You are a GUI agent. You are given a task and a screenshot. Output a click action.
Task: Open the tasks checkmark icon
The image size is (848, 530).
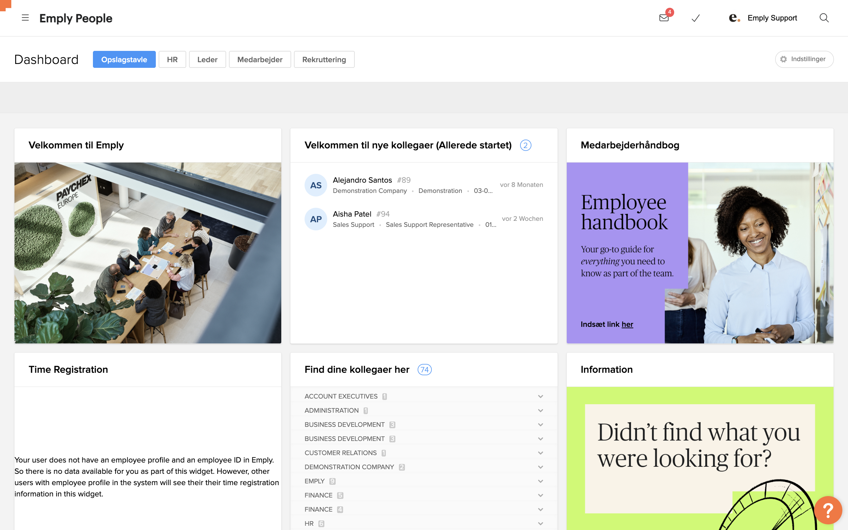coord(695,18)
